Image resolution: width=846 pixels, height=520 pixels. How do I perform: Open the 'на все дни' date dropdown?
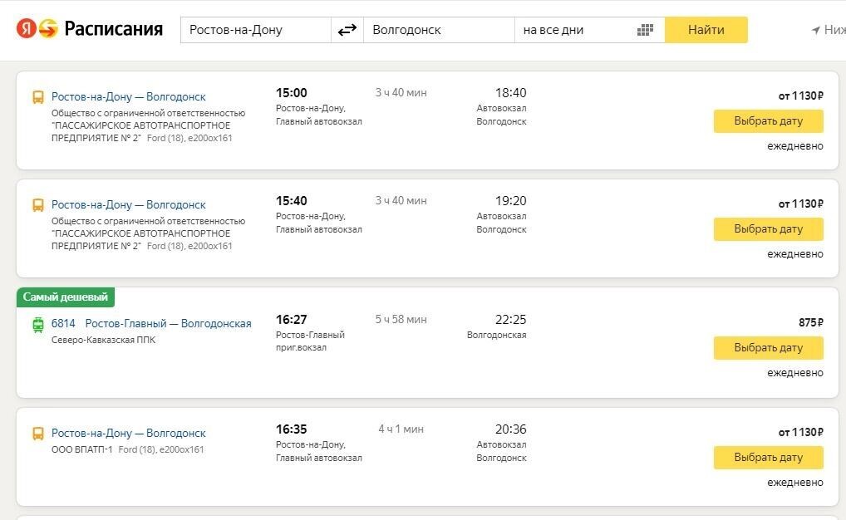pos(573,29)
